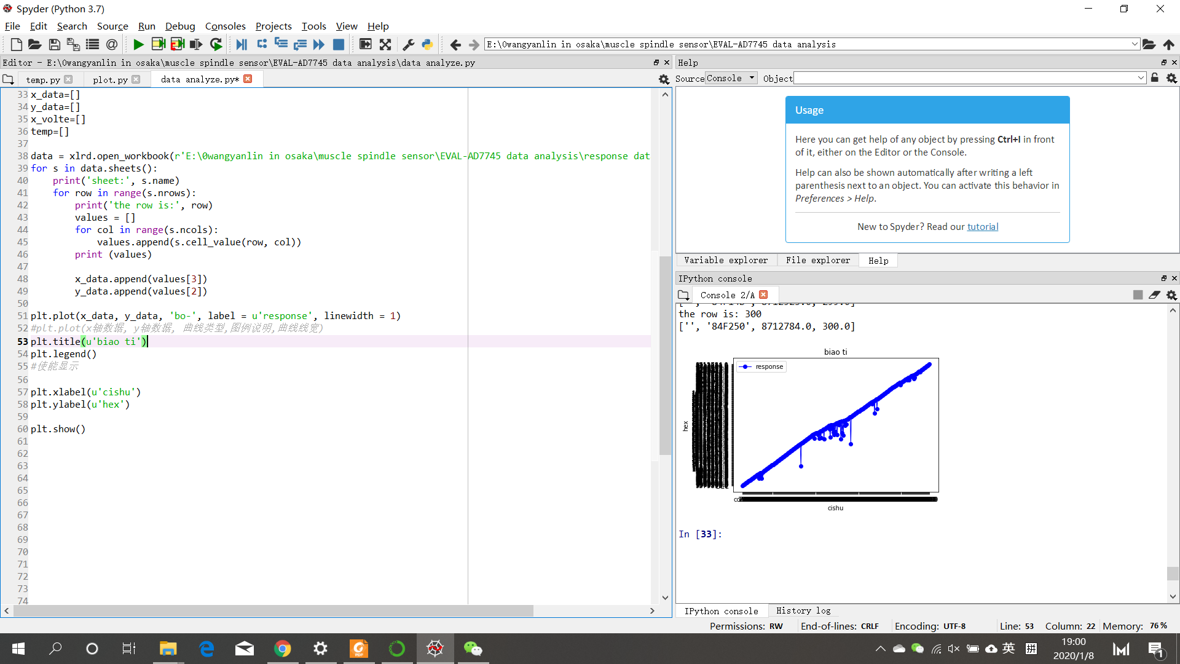Click the editor horizontal scrollbar
The height and width of the screenshot is (664, 1180).
(273, 611)
